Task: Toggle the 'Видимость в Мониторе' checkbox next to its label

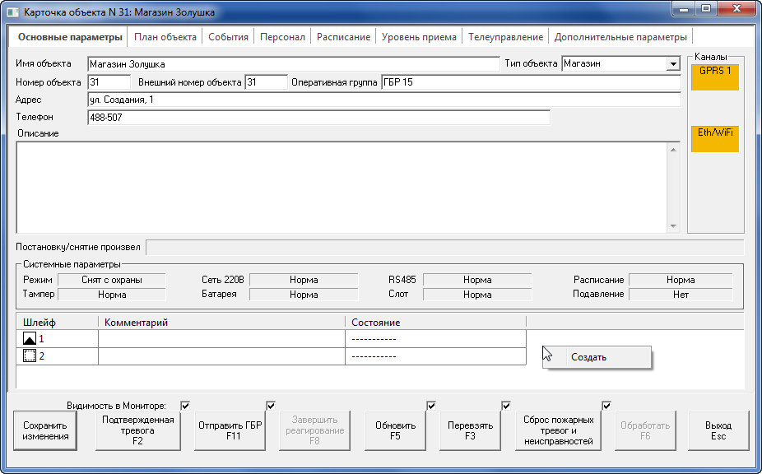Action: coord(185,406)
